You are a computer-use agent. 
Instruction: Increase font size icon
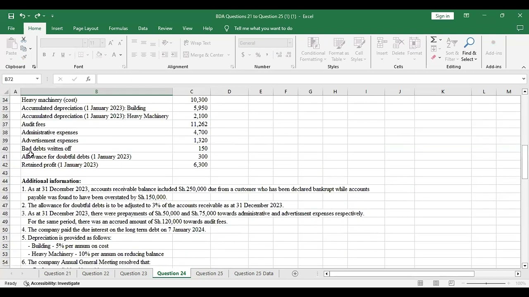click(111, 43)
